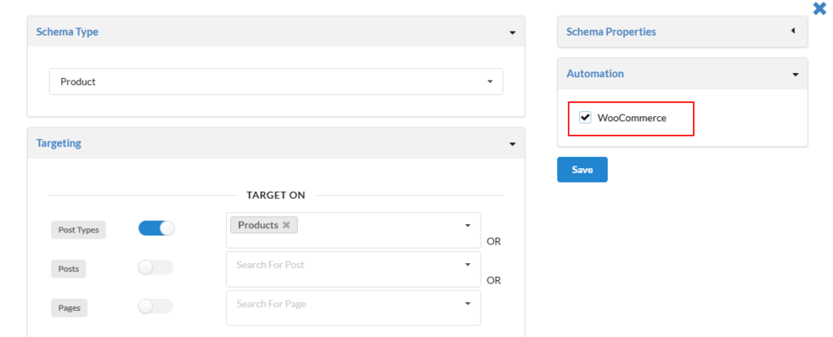Screen dimensions: 833x337
Task: Collapse the Automation panel arrow
Action: (x=796, y=74)
